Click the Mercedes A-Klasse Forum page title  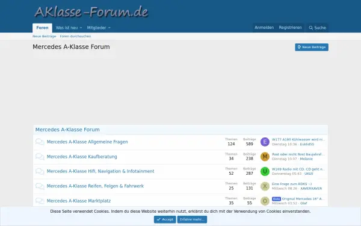[x=71, y=47]
